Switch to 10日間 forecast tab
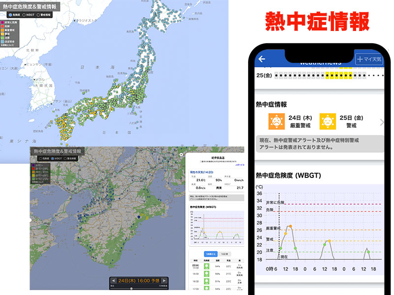The image size is (394, 295). [224, 253]
